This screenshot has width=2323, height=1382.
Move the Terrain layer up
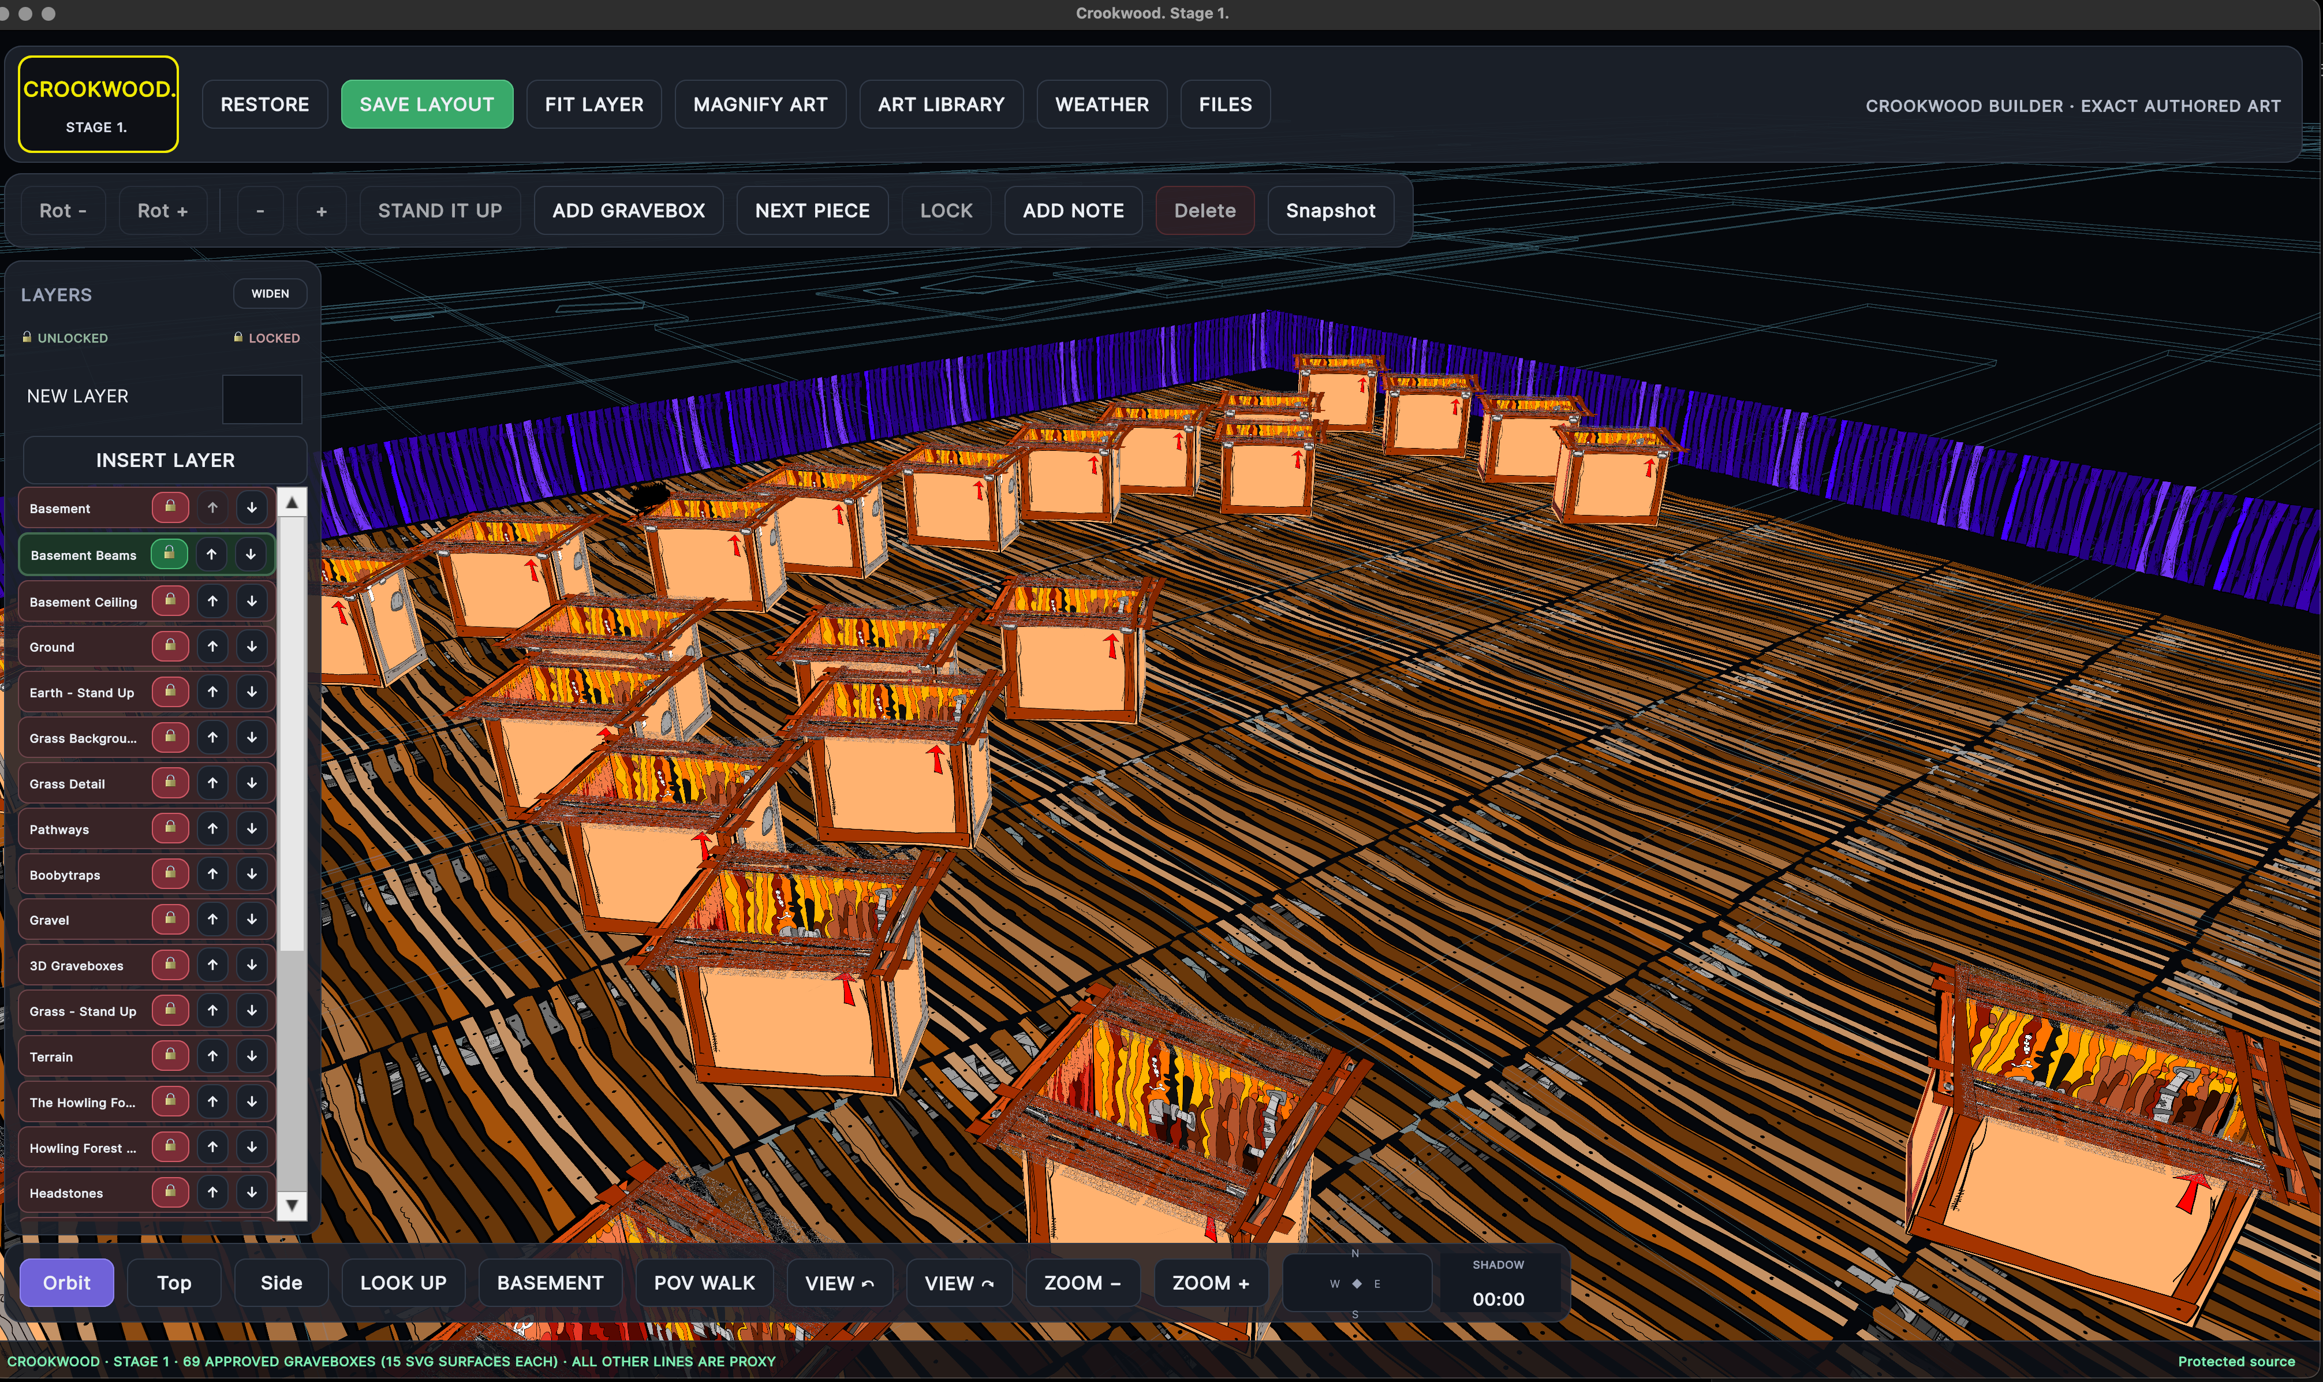tap(212, 1056)
